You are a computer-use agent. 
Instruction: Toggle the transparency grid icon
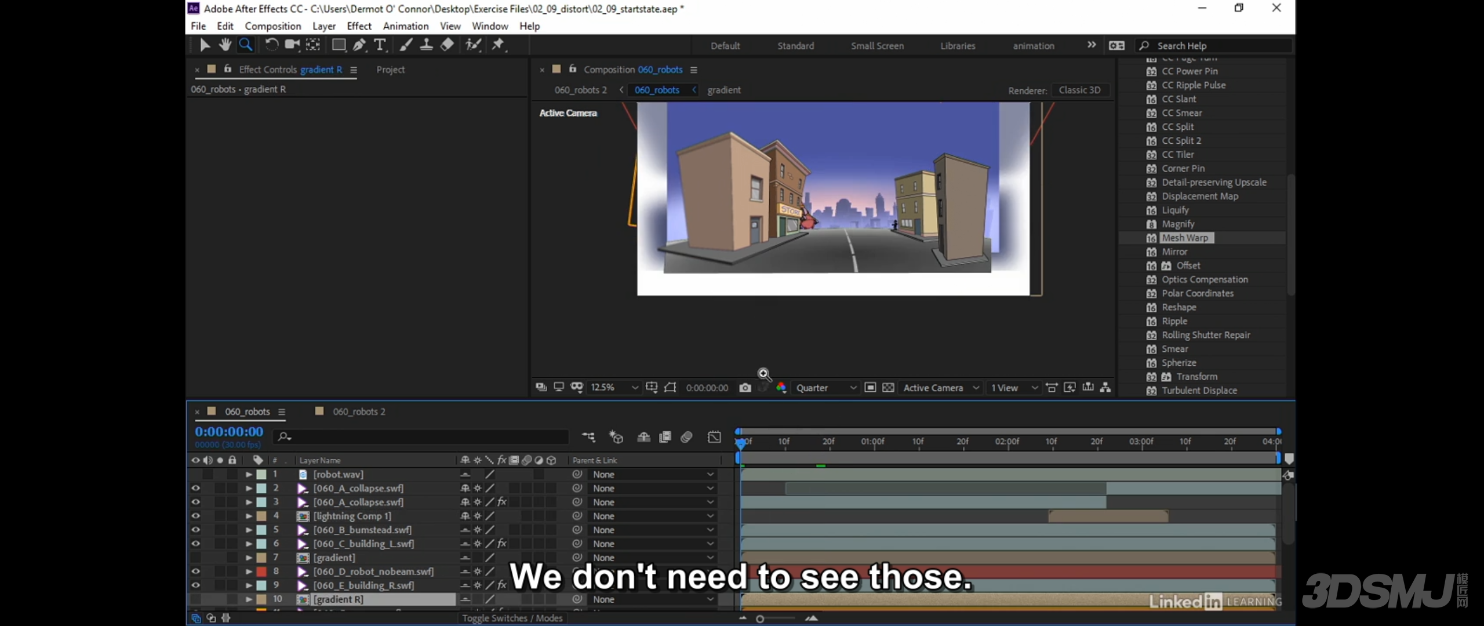point(888,388)
